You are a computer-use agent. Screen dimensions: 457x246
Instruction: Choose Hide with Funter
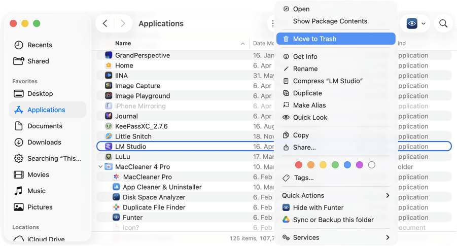336,207
